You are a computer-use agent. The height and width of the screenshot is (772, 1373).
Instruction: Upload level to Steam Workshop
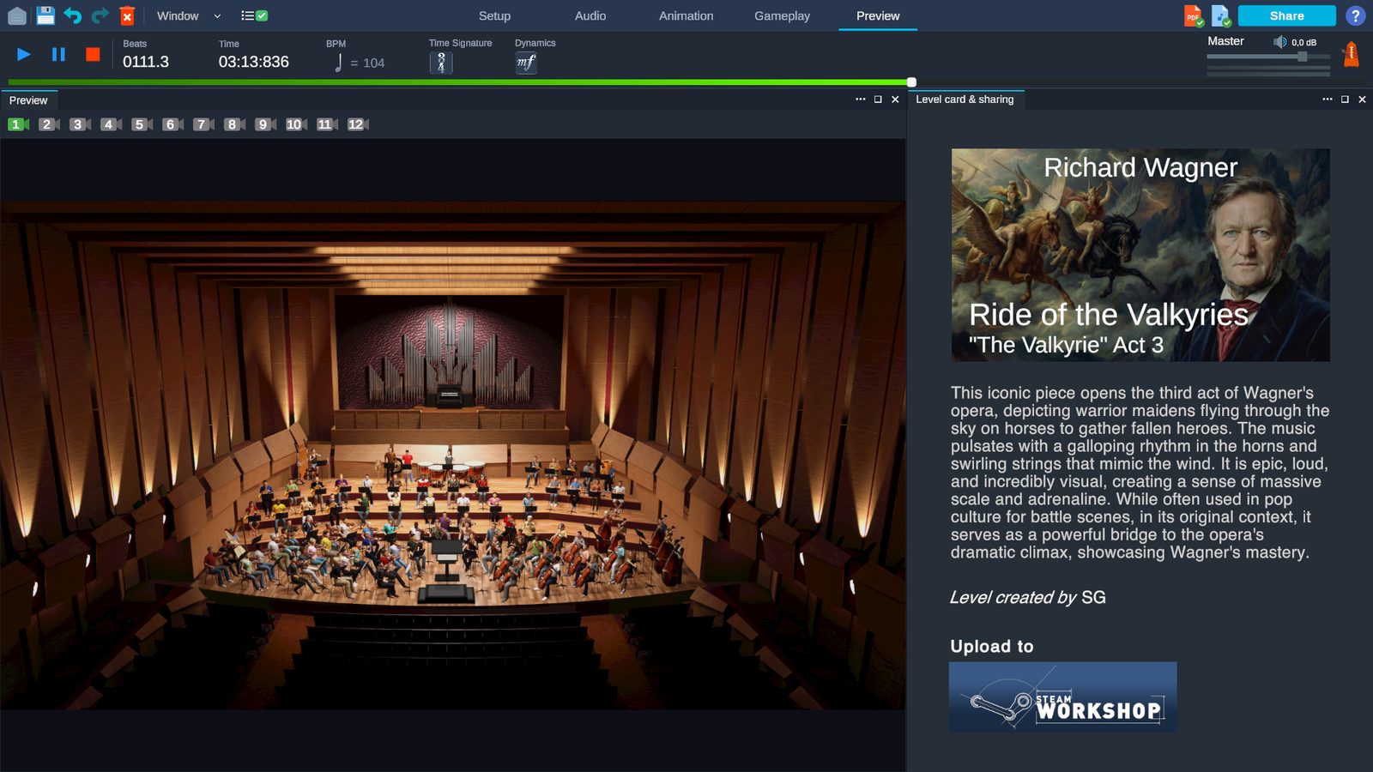1062,697
